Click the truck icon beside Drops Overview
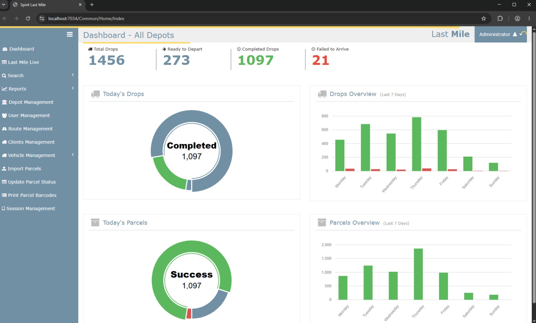This screenshot has width=536, height=323. (322, 94)
